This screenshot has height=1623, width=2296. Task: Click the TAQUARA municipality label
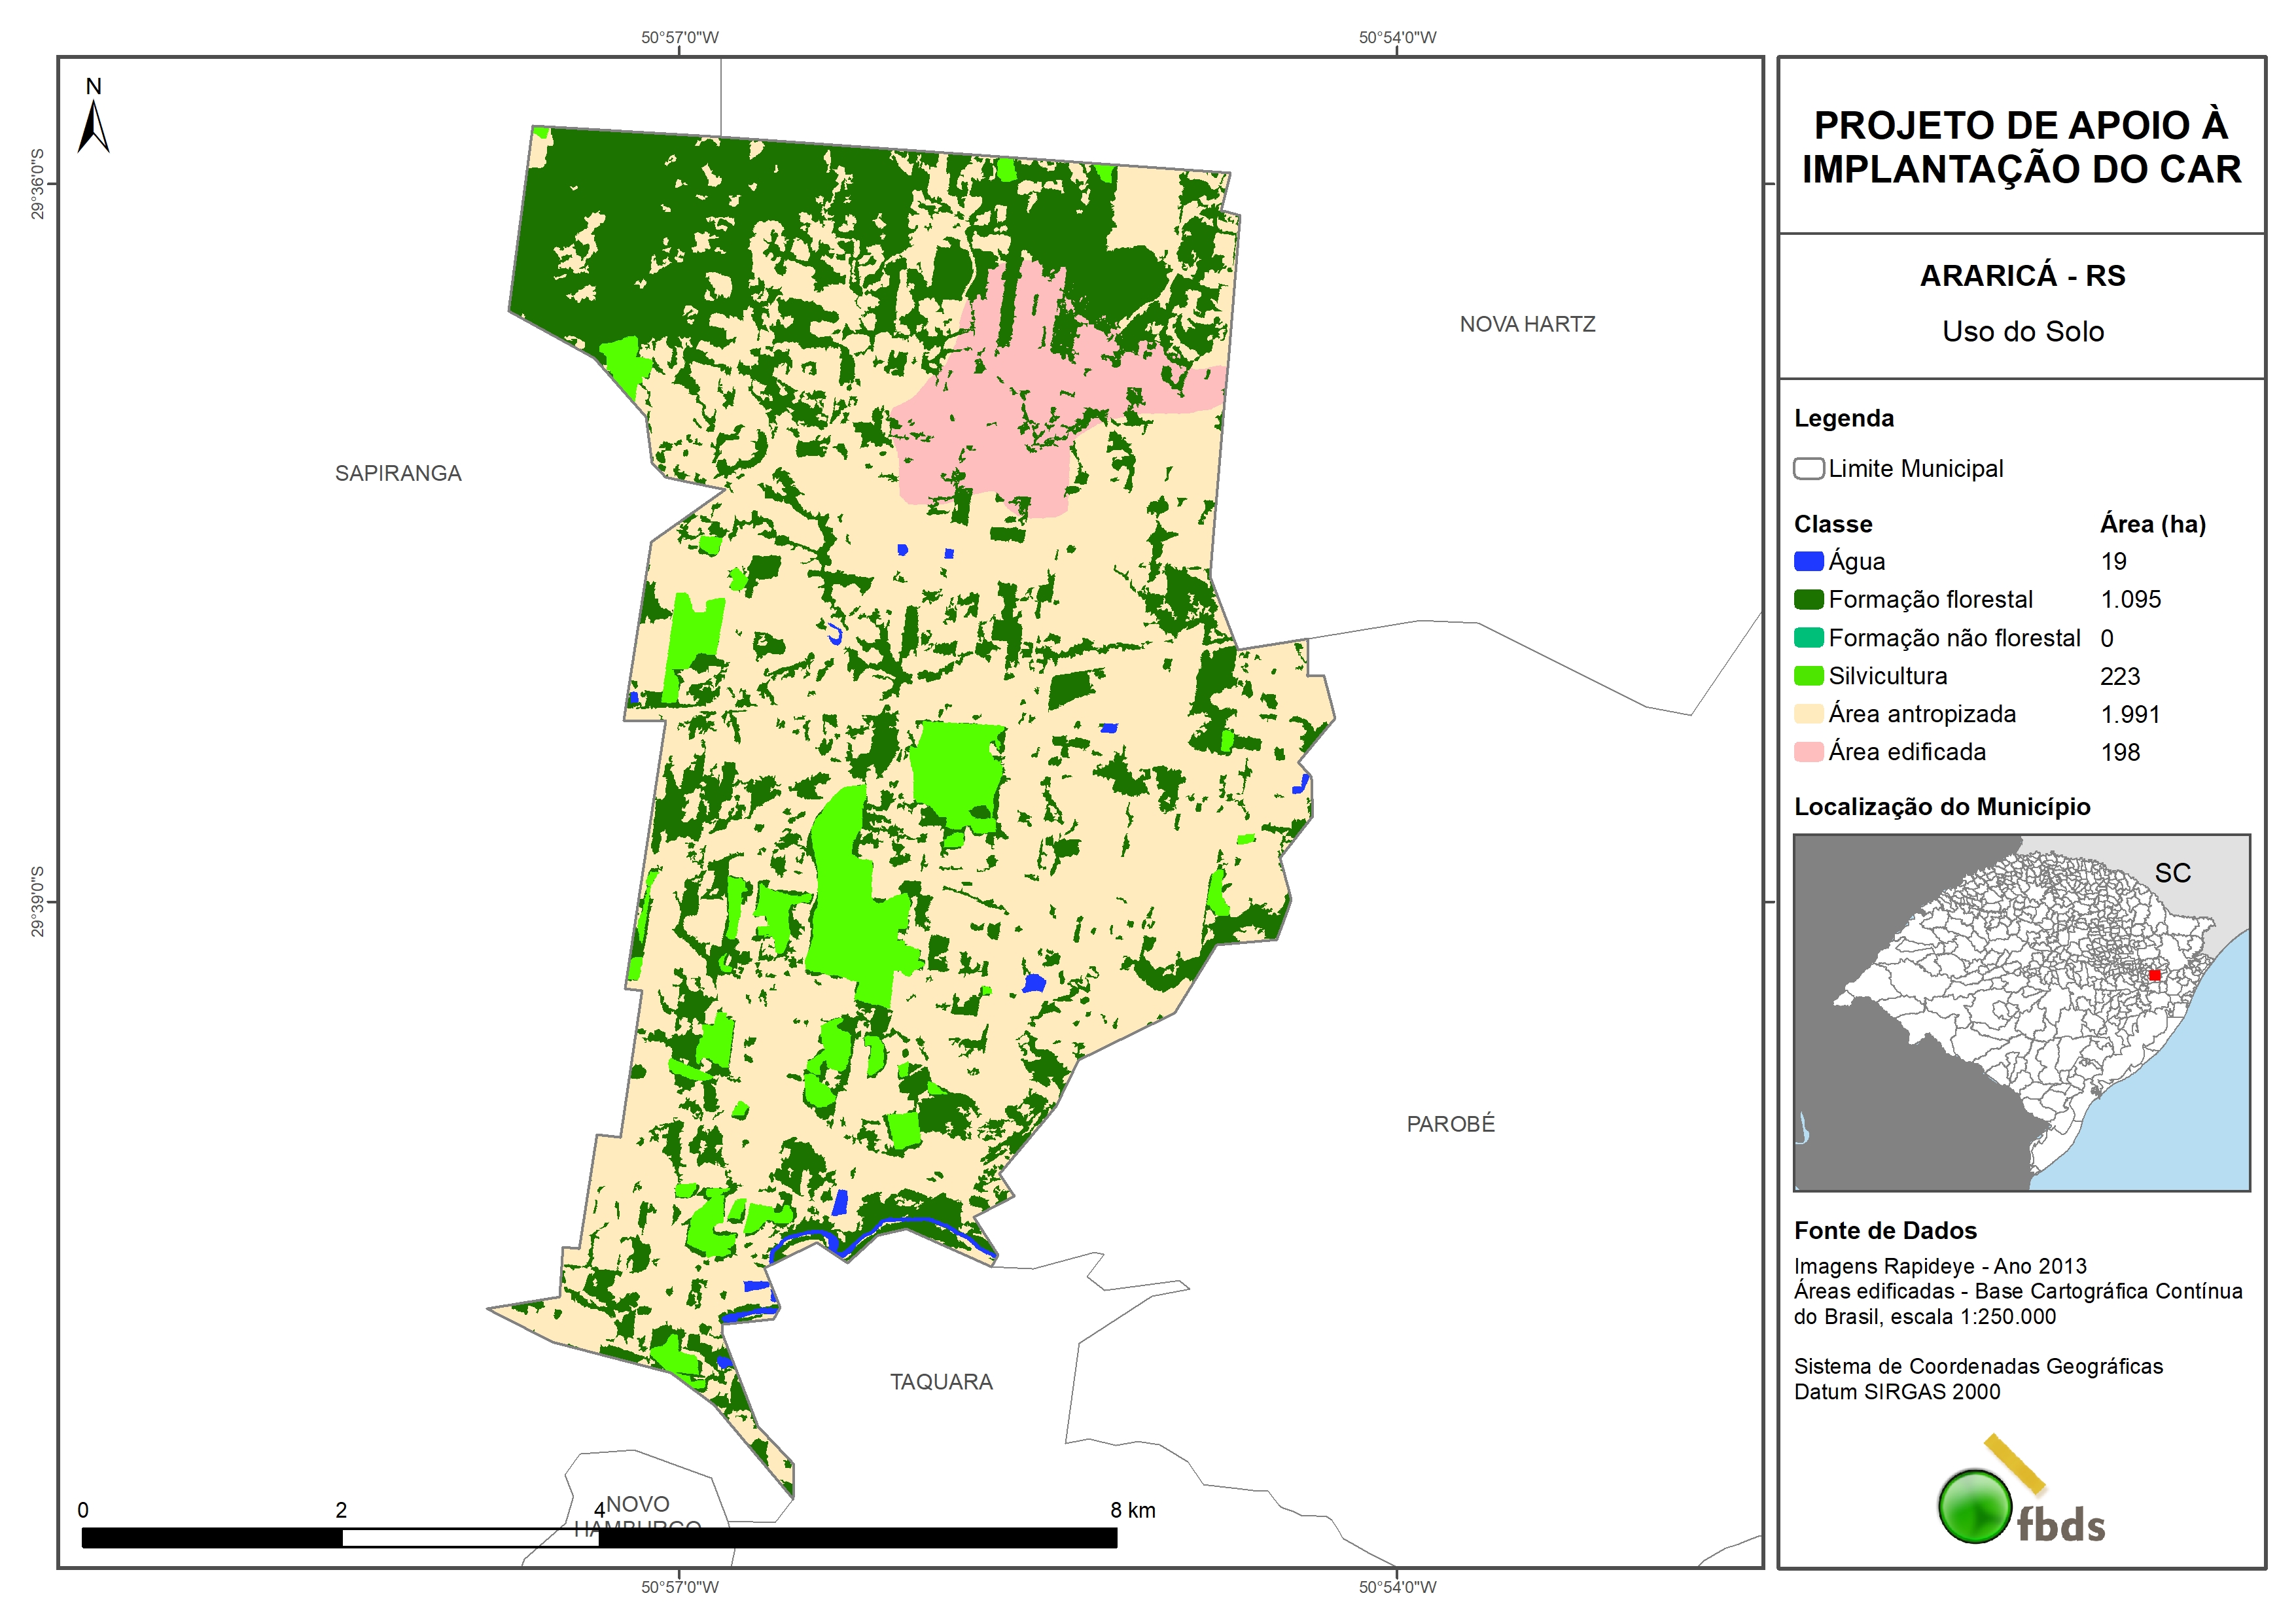click(x=941, y=1382)
